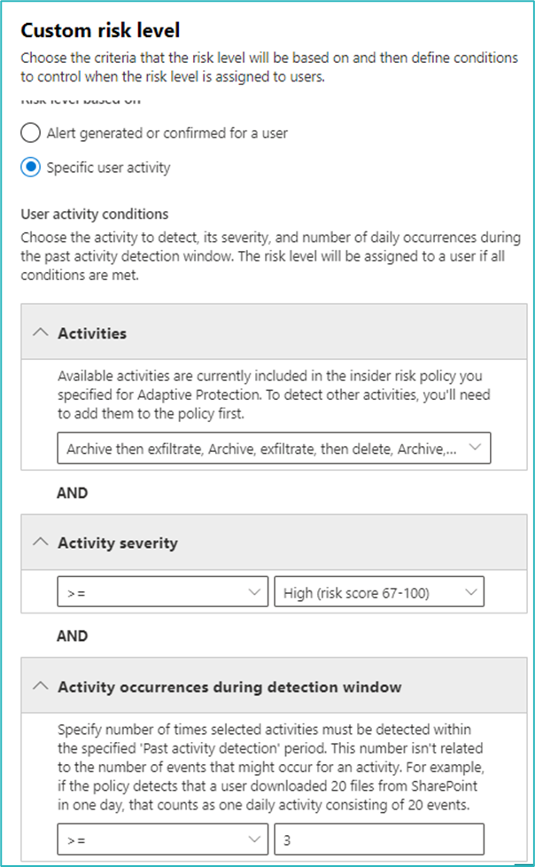
Task: Select the 'Specific user activity' radio option
Action: point(30,167)
